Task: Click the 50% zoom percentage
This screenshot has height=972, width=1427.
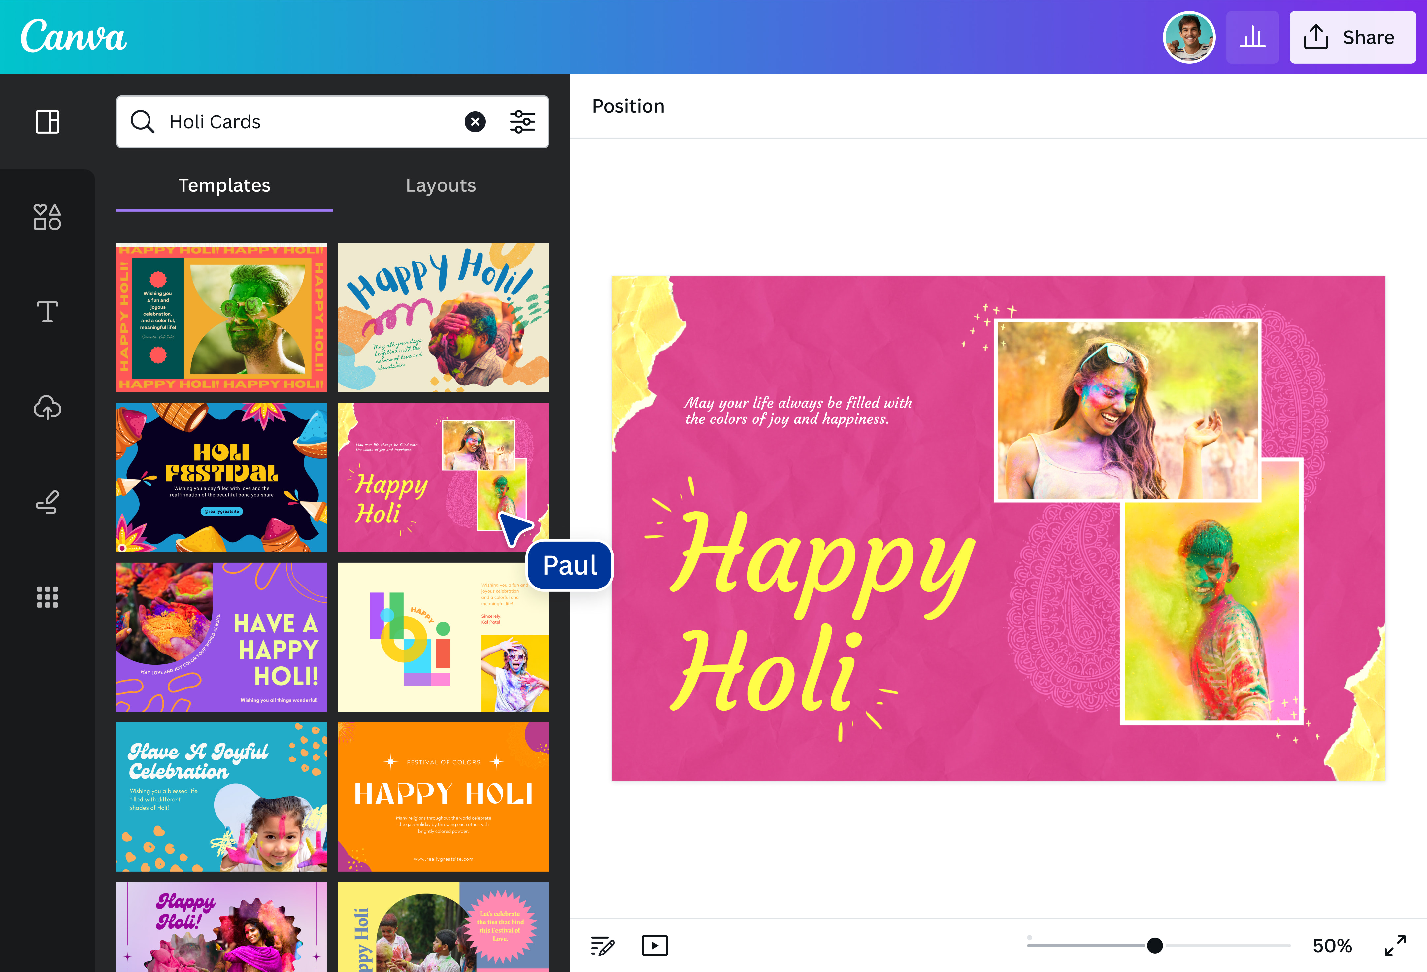Action: [x=1332, y=946]
